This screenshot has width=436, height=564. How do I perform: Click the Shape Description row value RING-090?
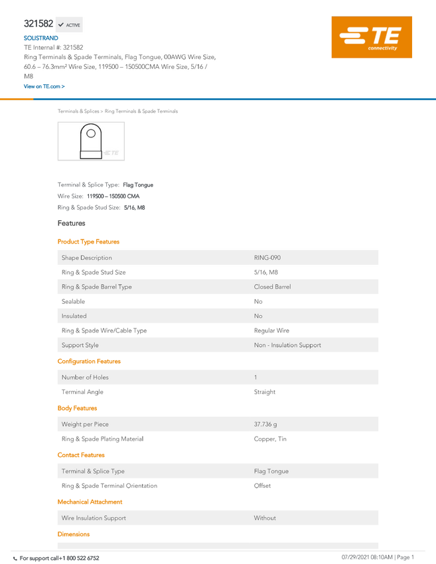tap(267, 257)
